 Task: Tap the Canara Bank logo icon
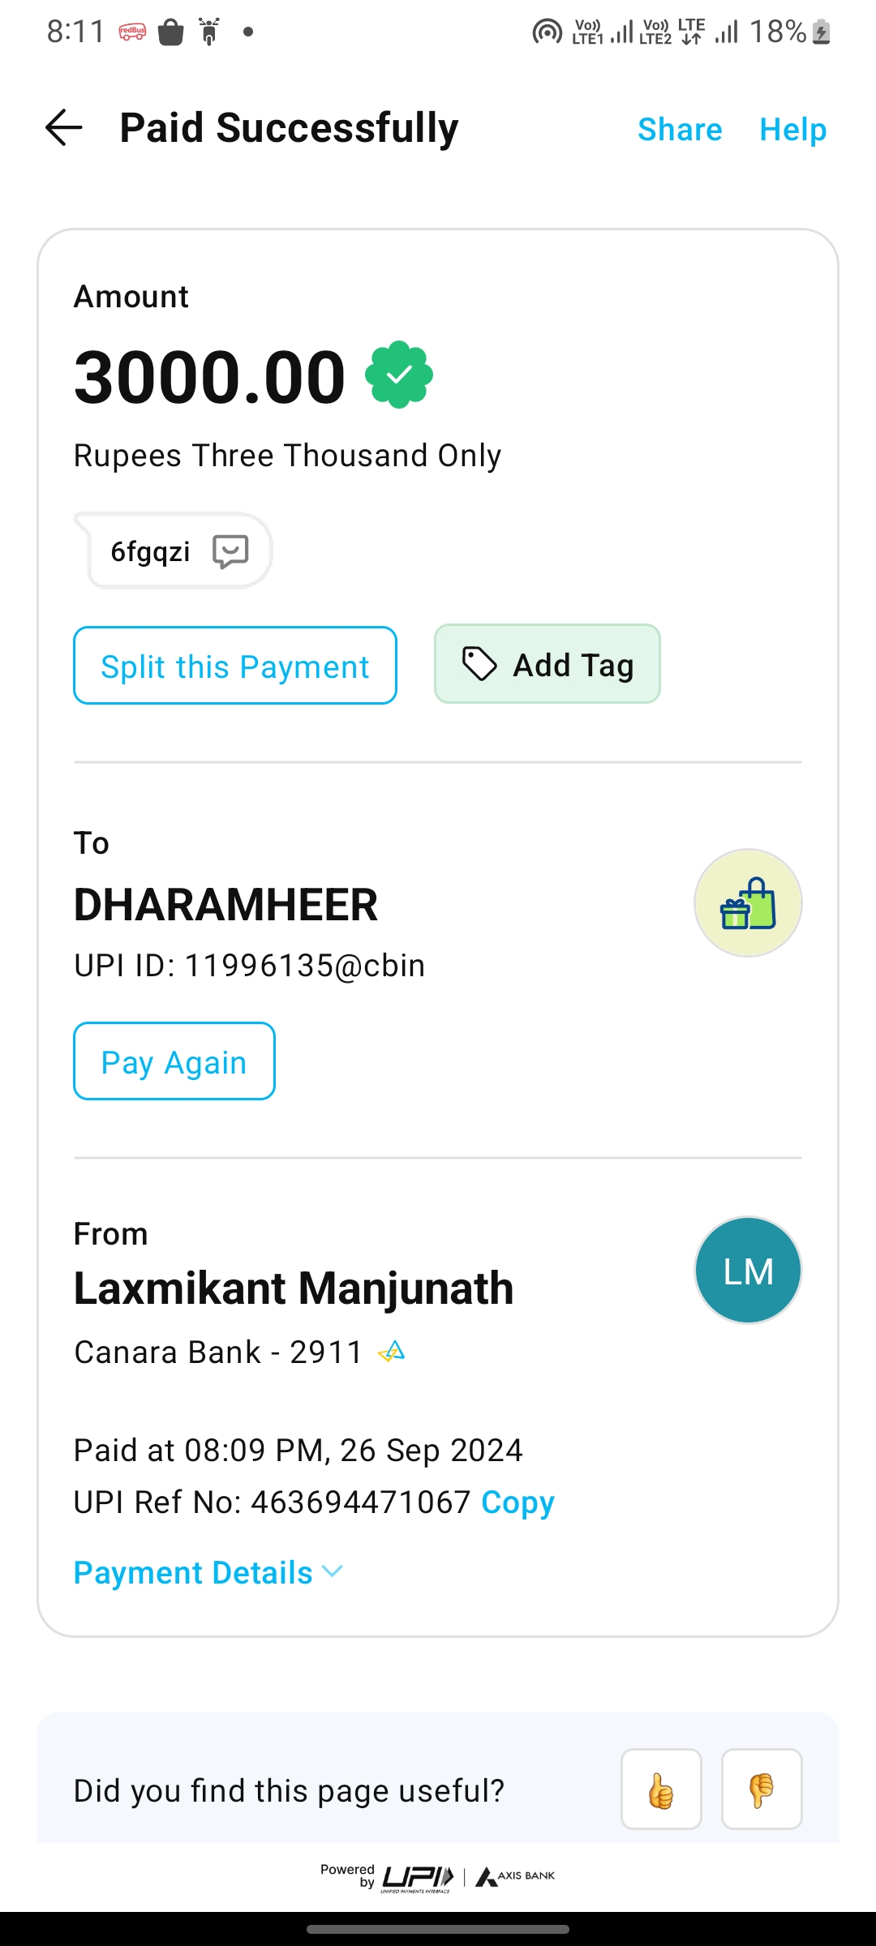[392, 1352]
